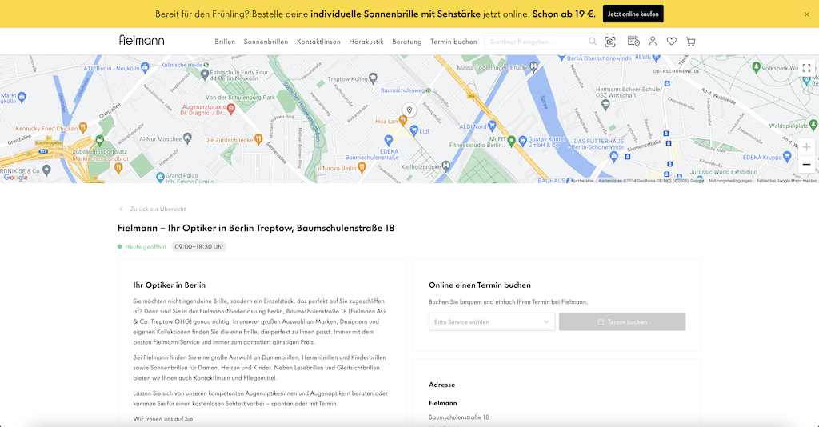Open the Sonnenbrillen menu
This screenshot has height=427, width=819.
266,42
